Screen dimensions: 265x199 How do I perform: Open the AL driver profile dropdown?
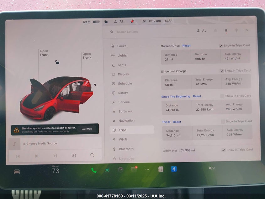point(201,31)
